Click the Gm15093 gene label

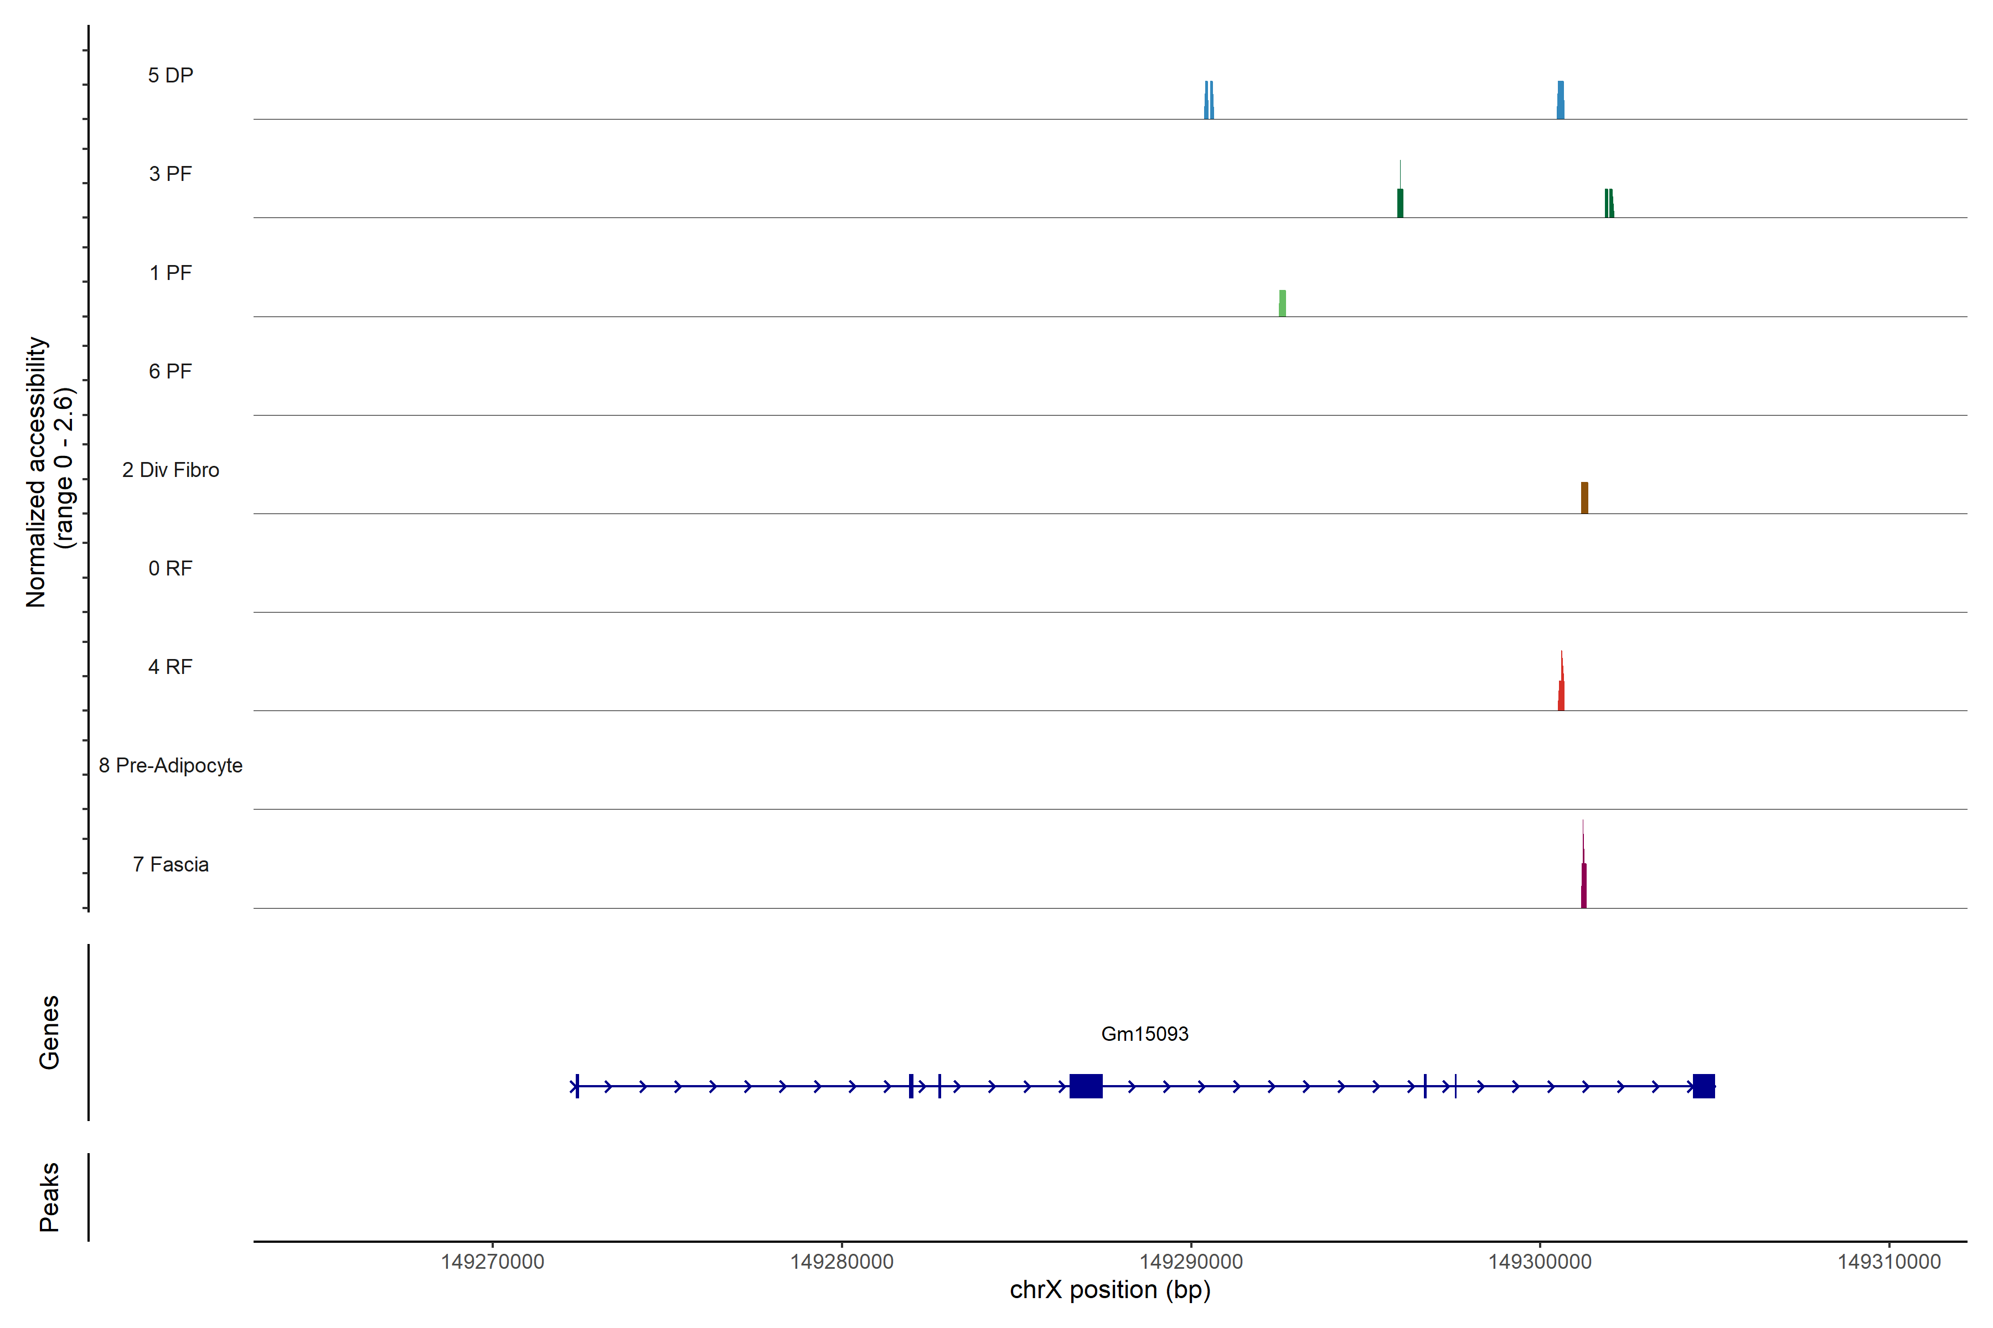pyautogui.click(x=1144, y=1033)
